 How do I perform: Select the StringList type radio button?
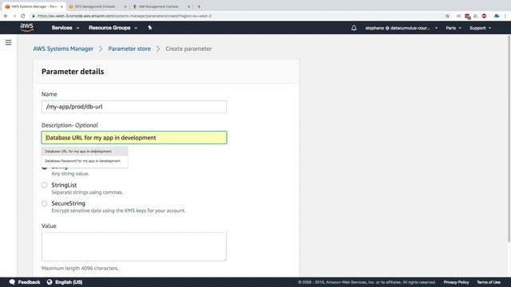click(x=45, y=185)
